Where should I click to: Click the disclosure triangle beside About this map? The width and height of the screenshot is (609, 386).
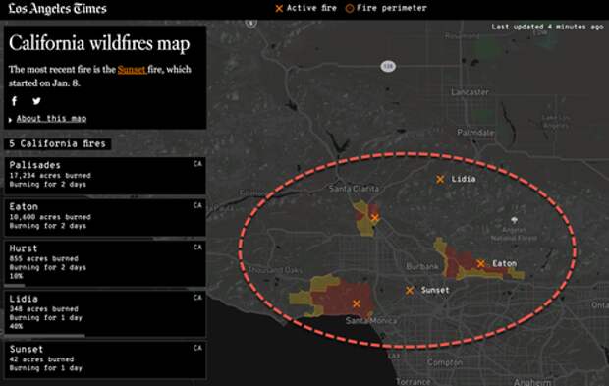point(11,120)
